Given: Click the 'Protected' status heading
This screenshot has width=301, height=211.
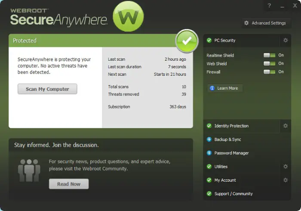Looking at the screenshot, I should tap(25, 40).
